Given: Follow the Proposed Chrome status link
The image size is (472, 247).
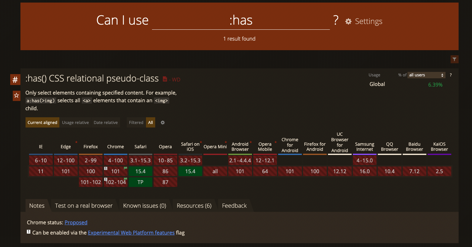Looking at the screenshot, I should click(76, 222).
